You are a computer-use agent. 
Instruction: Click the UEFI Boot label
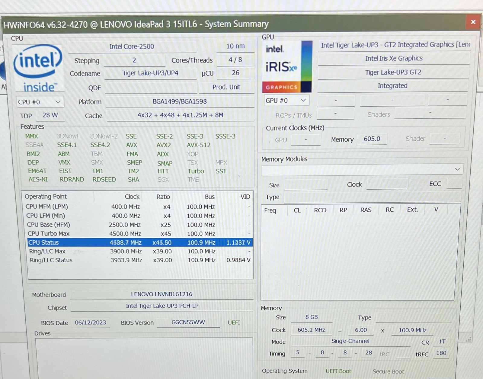pos(338,371)
